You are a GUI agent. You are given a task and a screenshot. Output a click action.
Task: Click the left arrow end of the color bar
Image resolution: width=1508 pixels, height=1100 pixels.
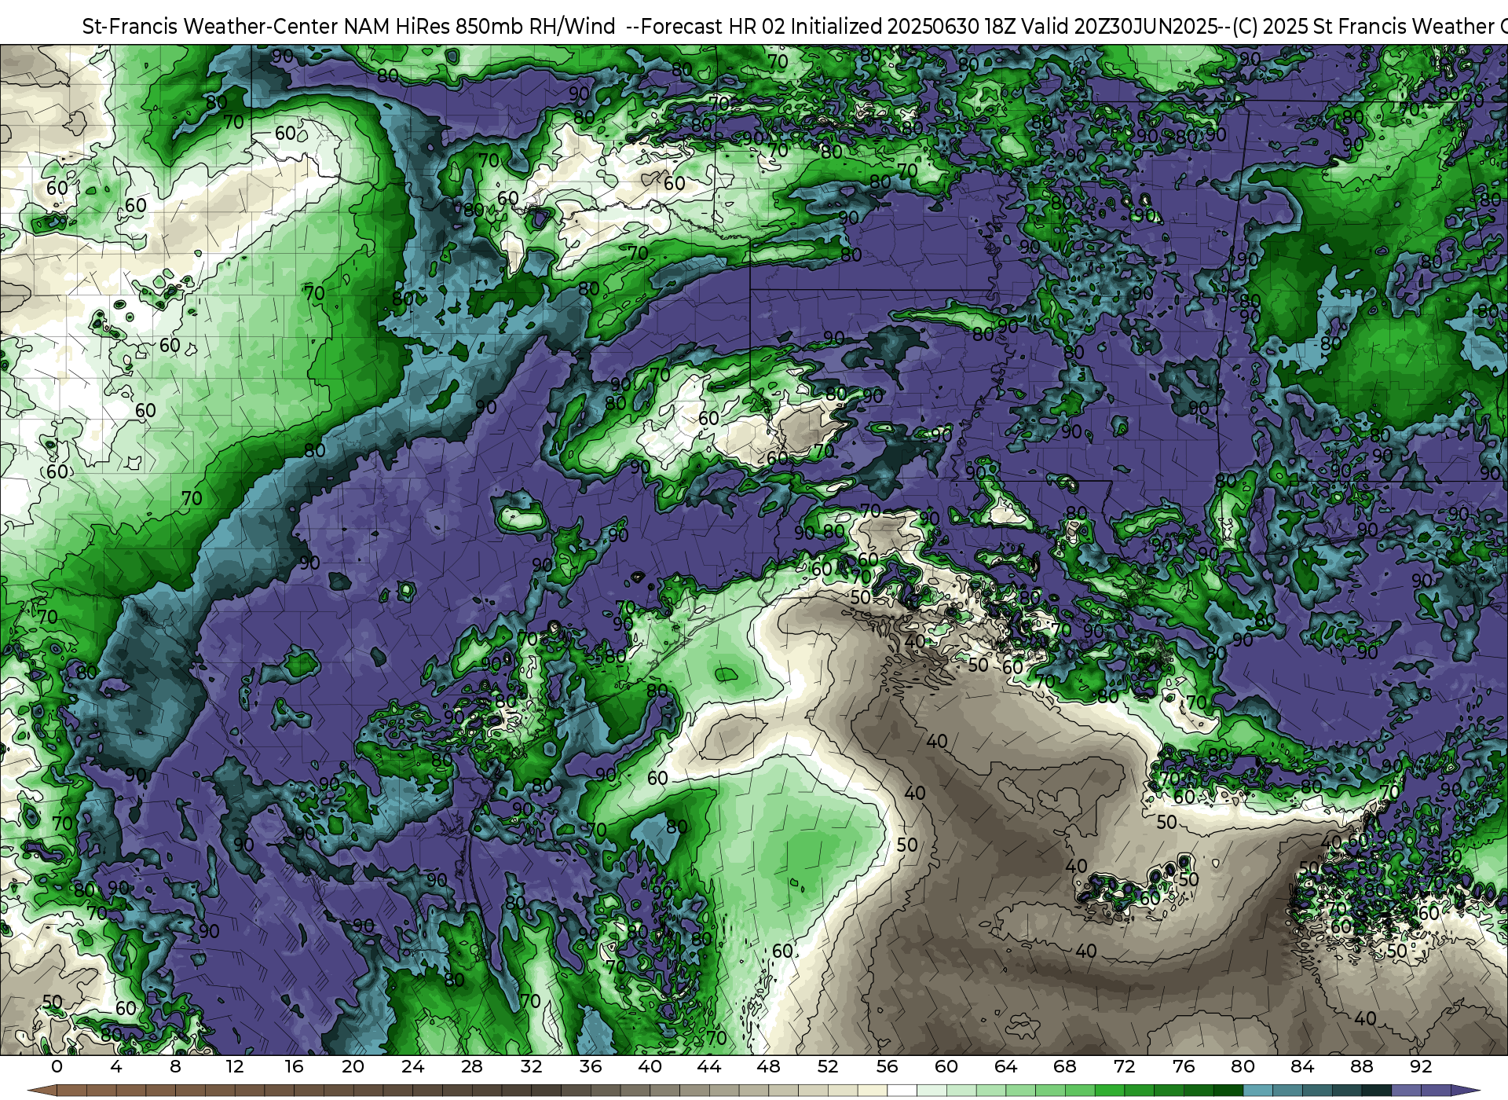point(42,1091)
